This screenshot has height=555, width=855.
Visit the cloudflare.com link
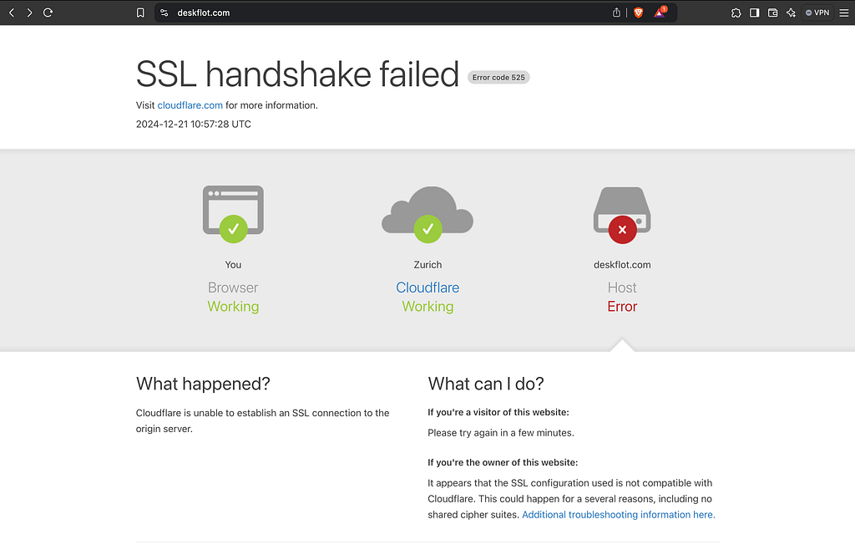[190, 105]
